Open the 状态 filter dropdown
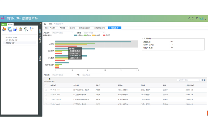 tap(92, 75)
